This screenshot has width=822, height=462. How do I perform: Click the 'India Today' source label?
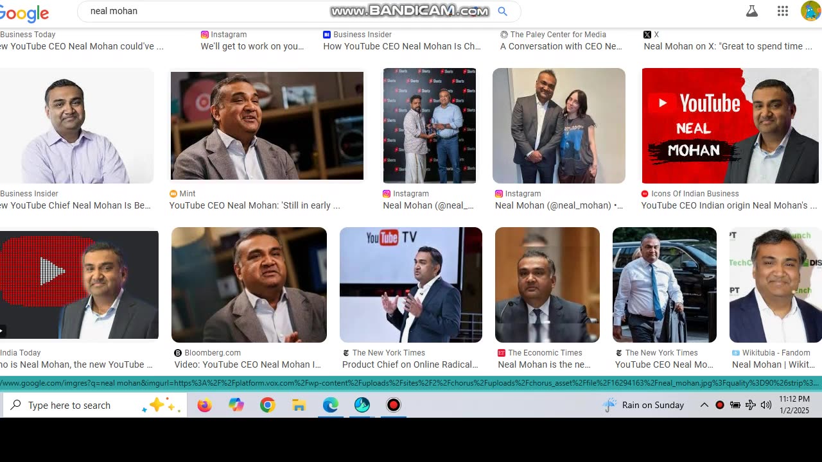[21, 353]
